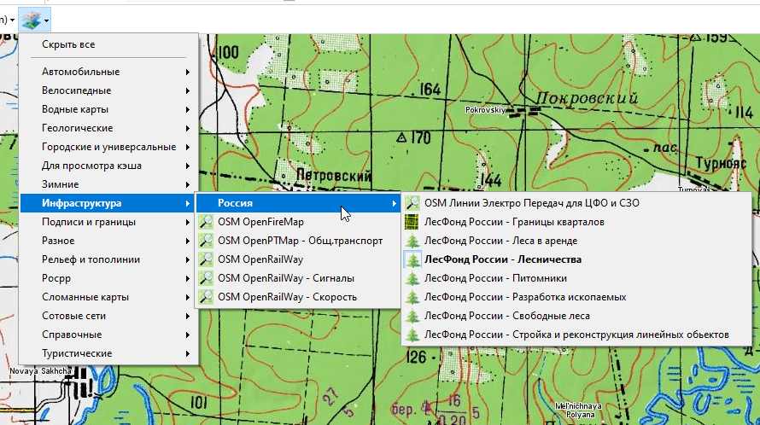The image size is (760, 425).
Task: Expand the Автомобильные submenu
Action: click(x=81, y=72)
